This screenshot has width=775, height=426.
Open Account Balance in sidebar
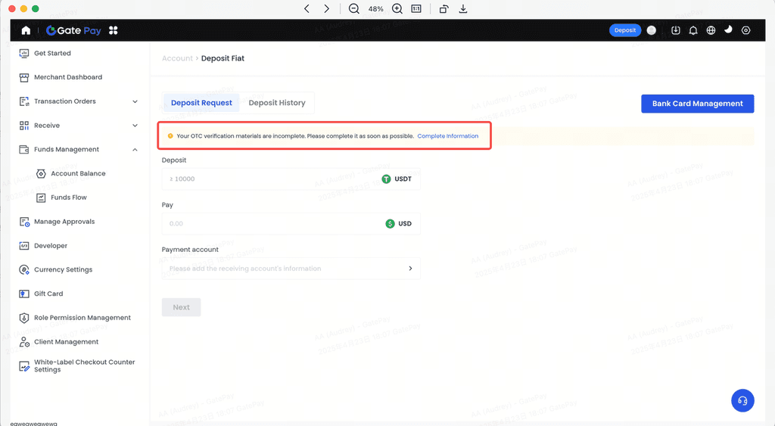click(x=78, y=174)
